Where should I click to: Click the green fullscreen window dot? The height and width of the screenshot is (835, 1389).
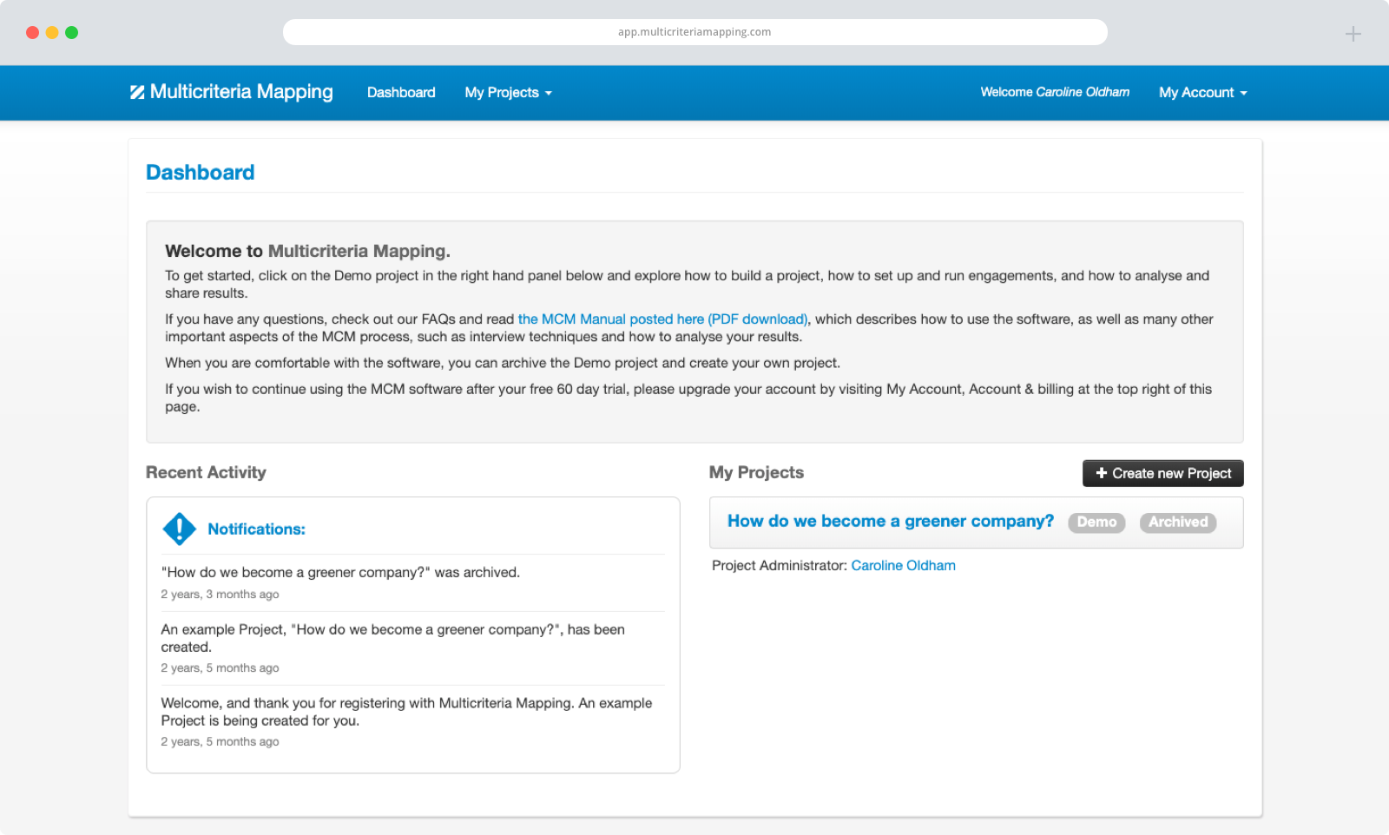[72, 33]
